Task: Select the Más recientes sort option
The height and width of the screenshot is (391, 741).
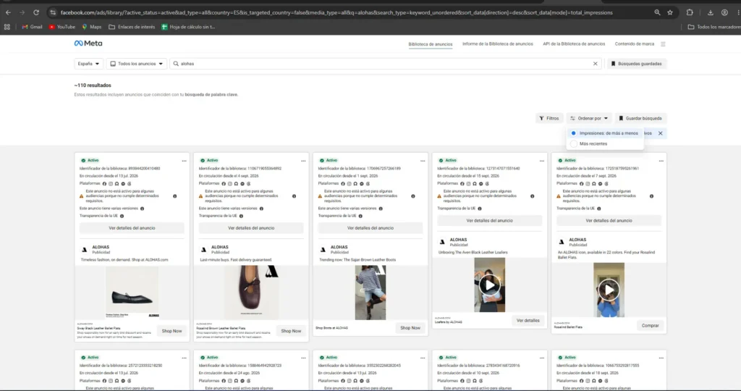Action: (605, 144)
